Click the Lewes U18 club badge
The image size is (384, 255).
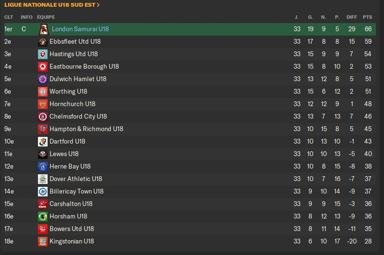pos(42,154)
